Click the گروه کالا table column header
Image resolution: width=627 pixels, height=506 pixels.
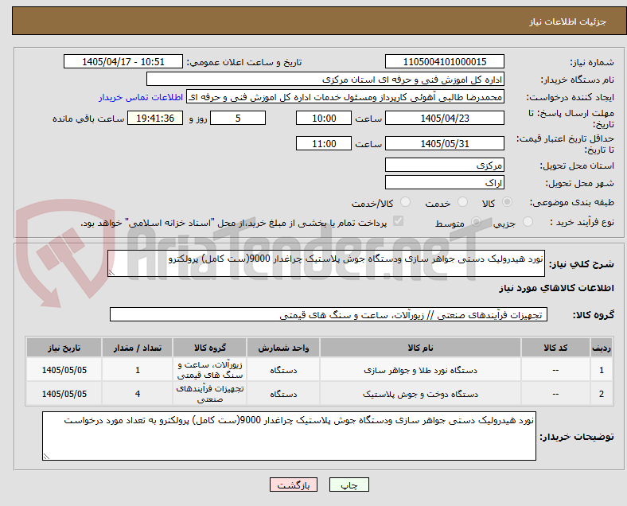coord(209,348)
